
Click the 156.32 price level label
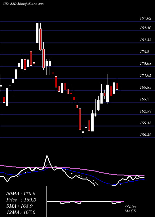[145, 135]
